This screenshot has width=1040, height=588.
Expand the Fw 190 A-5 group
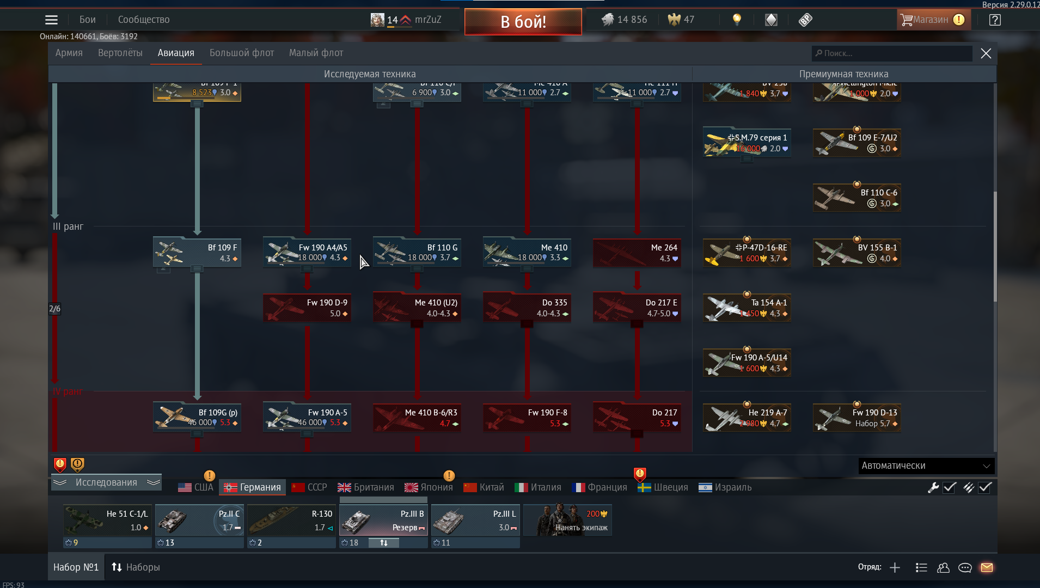pos(307,434)
